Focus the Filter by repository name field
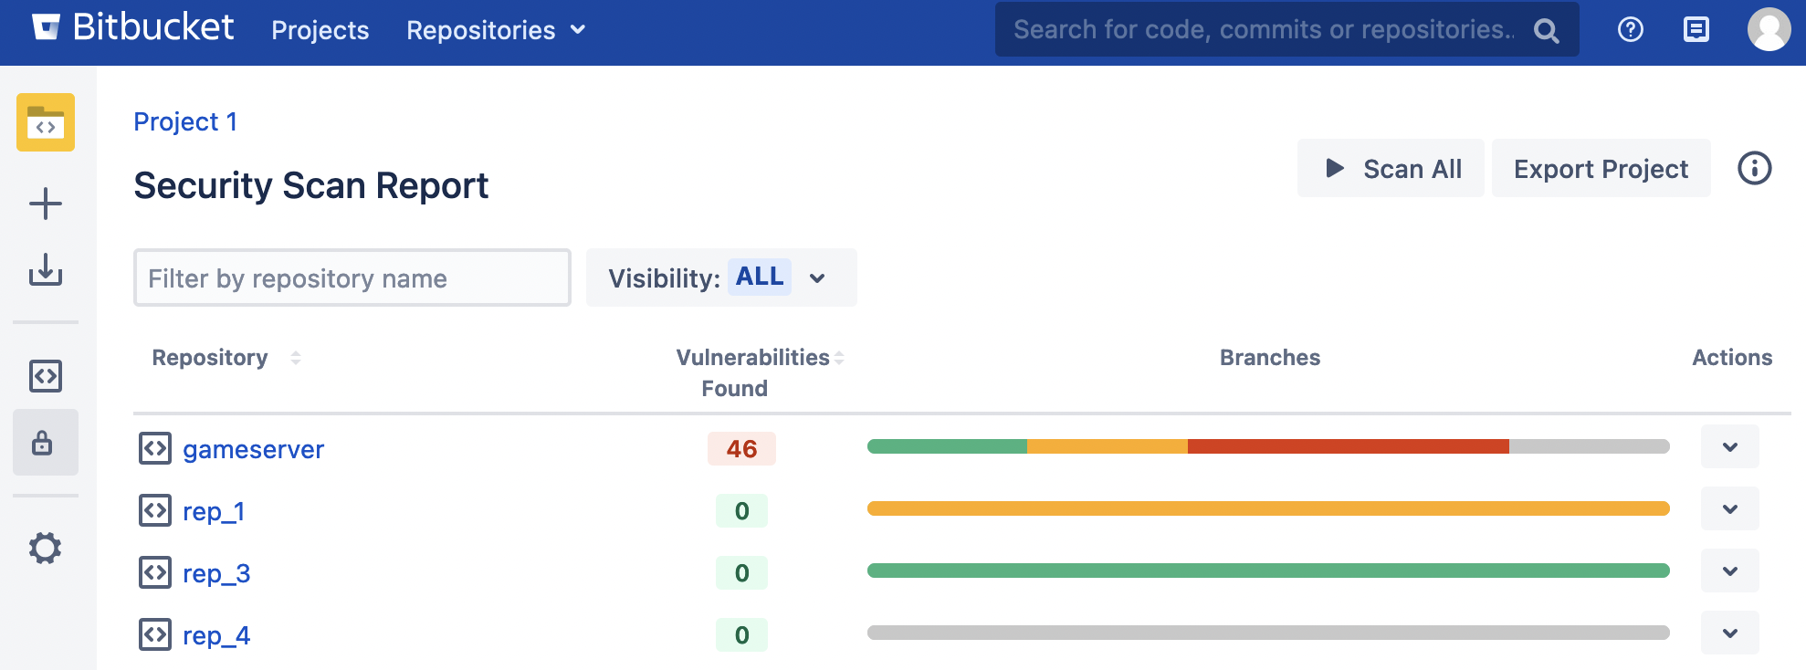Viewport: 1806px width, 670px height. pyautogui.click(x=352, y=277)
